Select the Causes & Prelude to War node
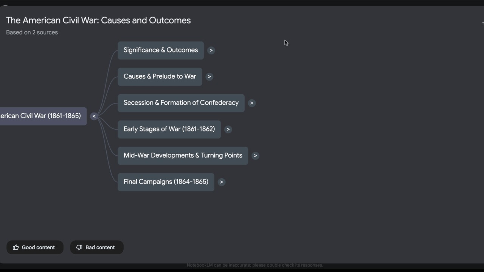Image resolution: width=484 pixels, height=272 pixels. [x=160, y=77]
